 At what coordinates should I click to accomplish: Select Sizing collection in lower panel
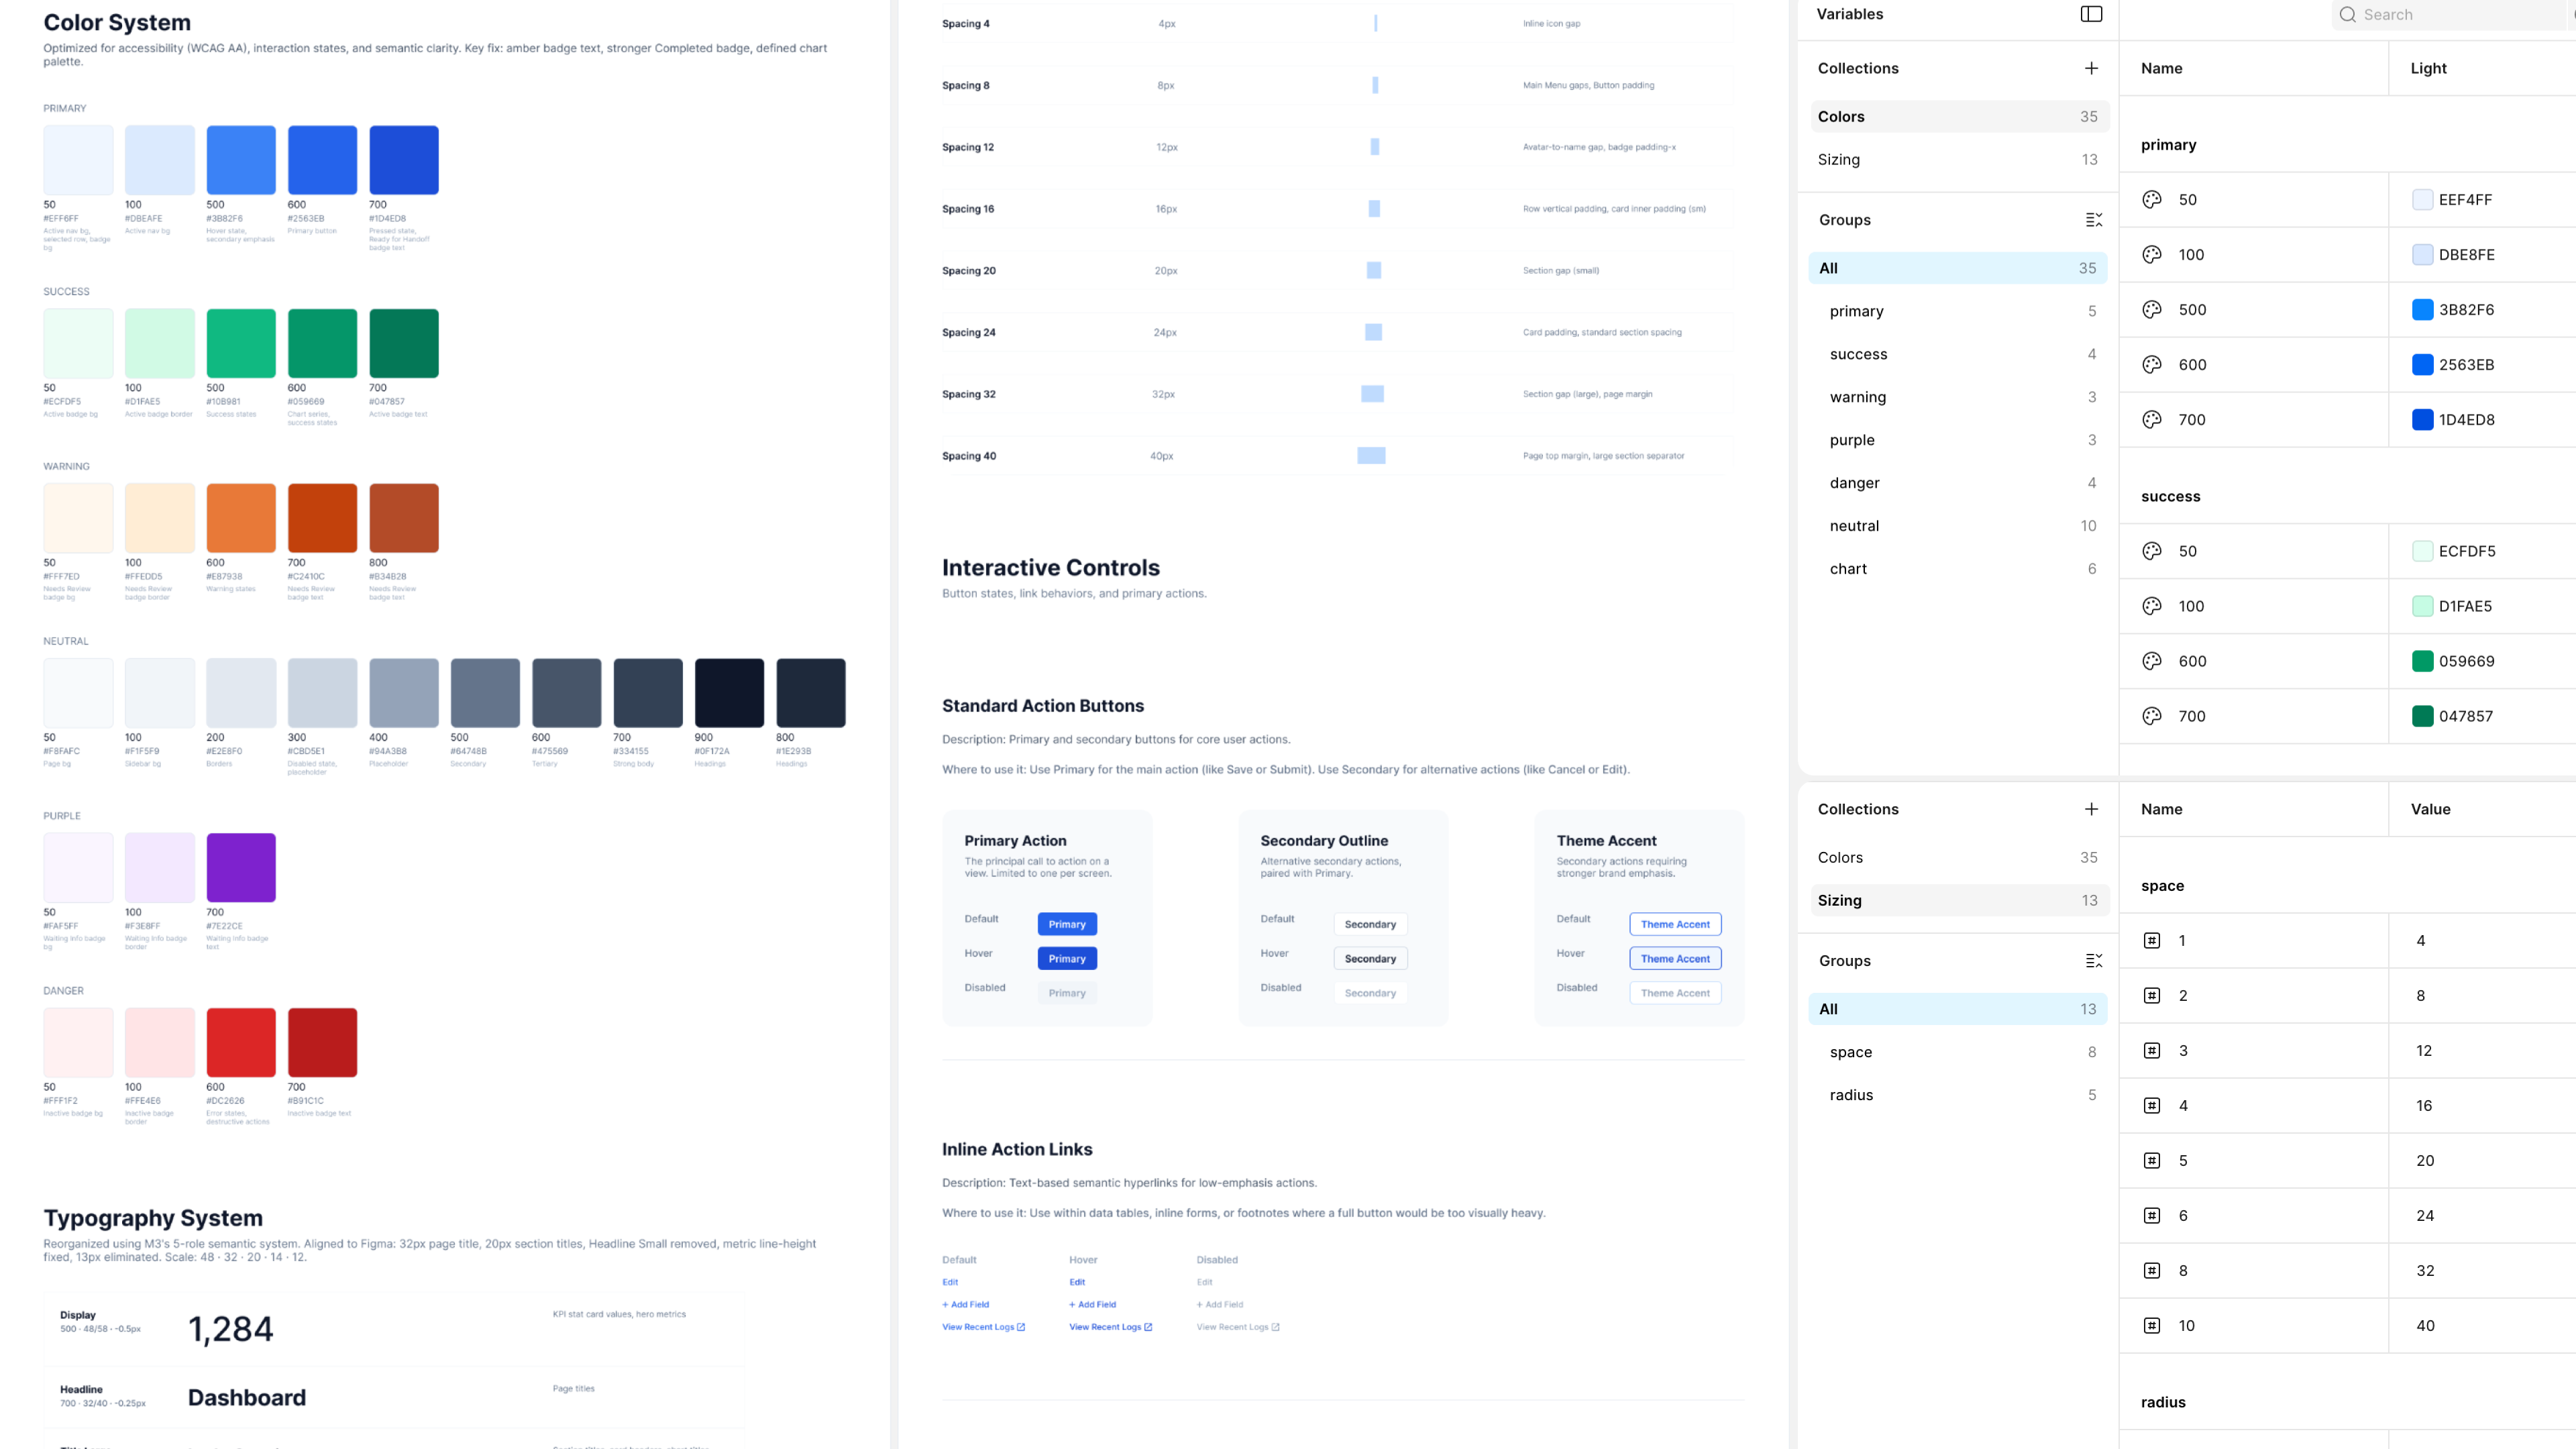tap(1959, 901)
